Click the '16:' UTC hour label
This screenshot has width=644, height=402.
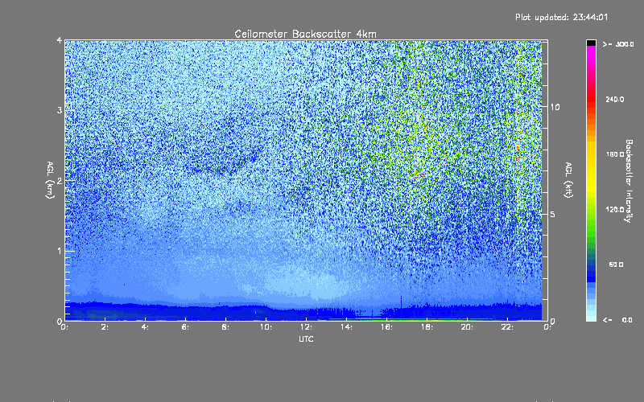386,327
